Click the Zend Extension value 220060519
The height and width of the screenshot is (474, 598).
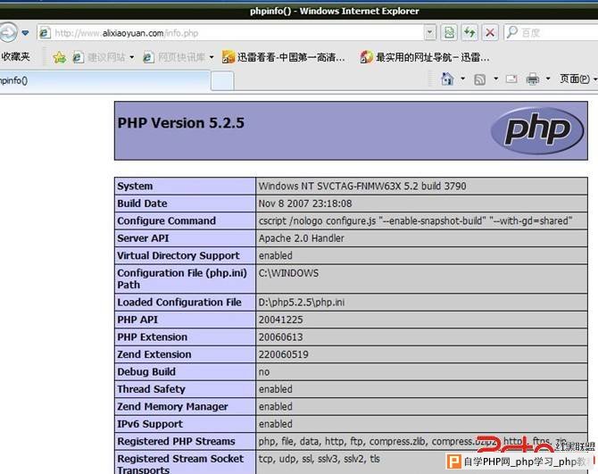click(x=283, y=354)
